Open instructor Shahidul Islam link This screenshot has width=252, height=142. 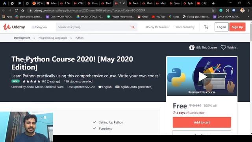click(54, 87)
